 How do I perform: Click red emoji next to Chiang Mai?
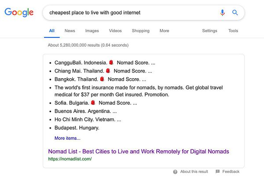108,71
